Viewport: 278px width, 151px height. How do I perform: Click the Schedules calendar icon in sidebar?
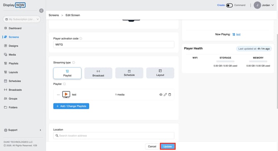[x=5, y=81]
